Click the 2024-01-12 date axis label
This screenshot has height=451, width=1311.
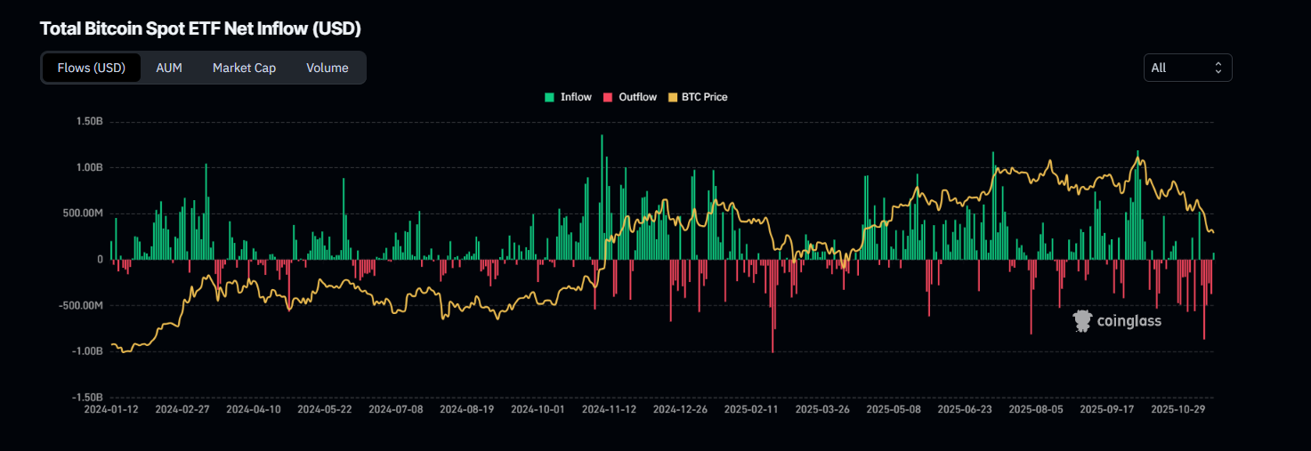[x=110, y=410]
